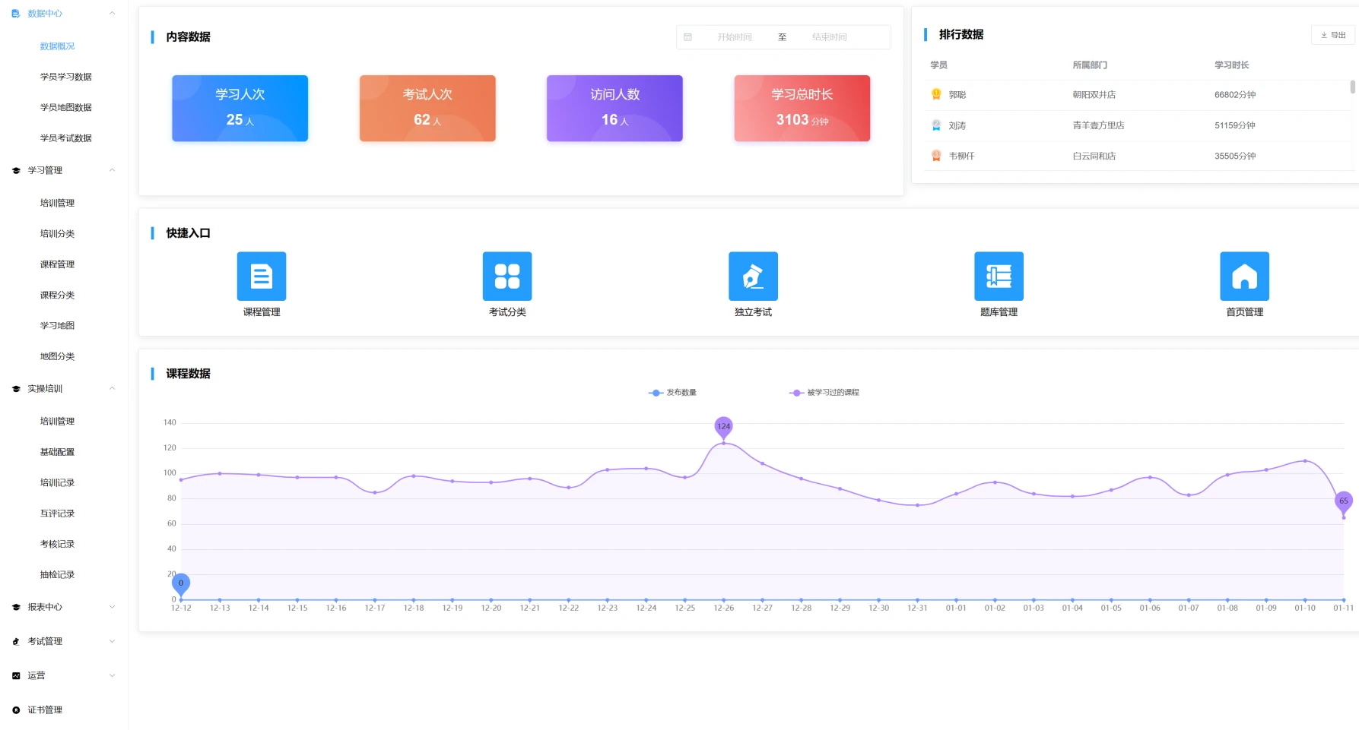1359x730 pixels.
Task: Expand the 报表中心 menu chevron
Action: tap(113, 607)
